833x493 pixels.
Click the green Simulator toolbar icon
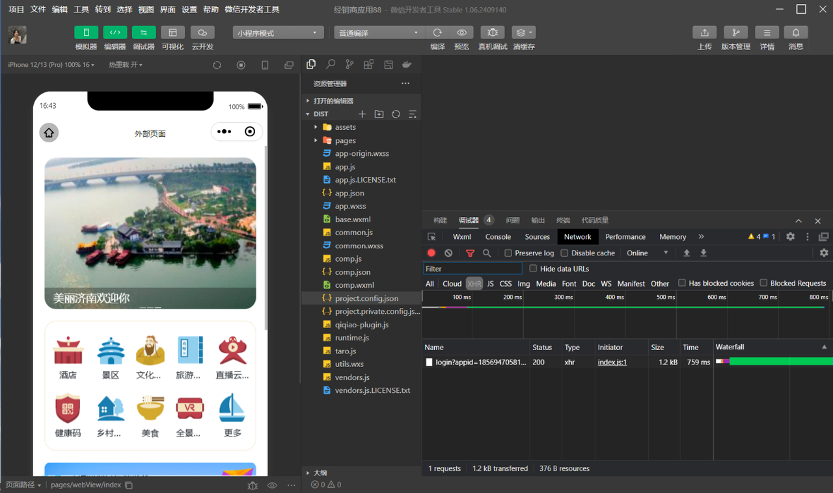point(86,32)
